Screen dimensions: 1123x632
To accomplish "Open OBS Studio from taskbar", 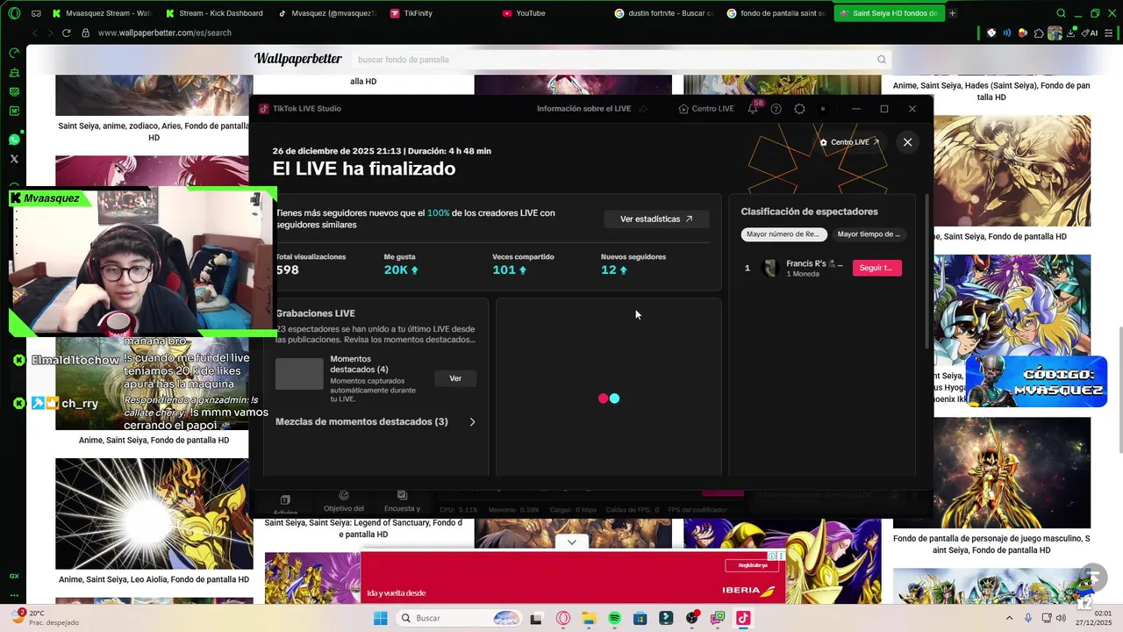I will [x=692, y=618].
